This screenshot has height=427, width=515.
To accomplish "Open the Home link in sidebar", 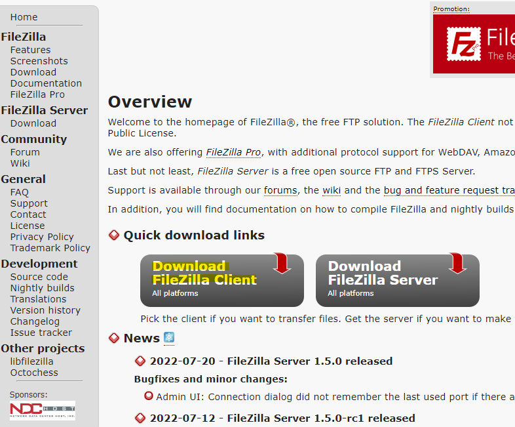I will point(24,17).
